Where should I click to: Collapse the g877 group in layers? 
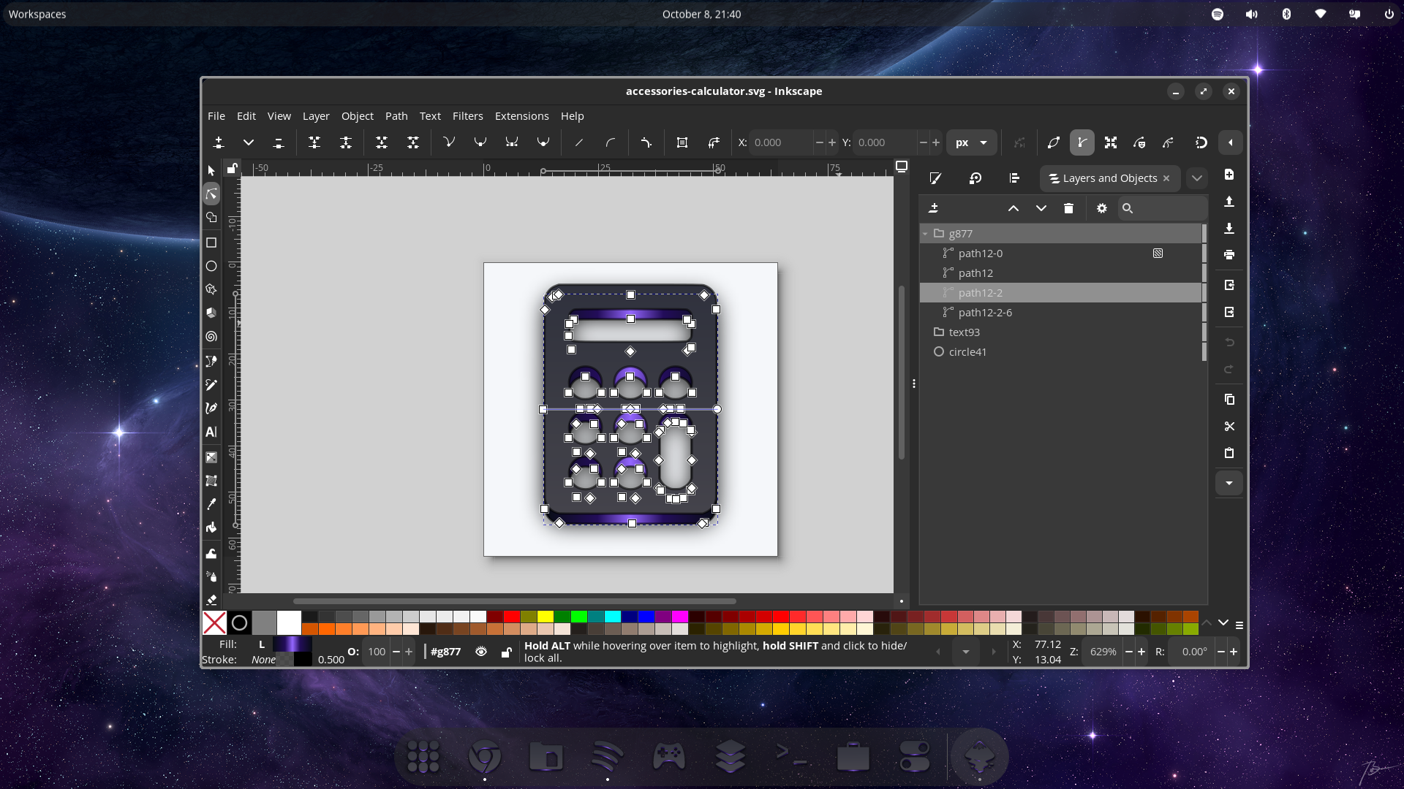[926, 234]
